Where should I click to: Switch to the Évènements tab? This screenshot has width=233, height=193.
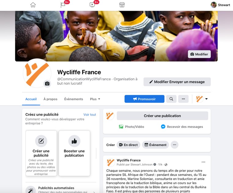74,99
